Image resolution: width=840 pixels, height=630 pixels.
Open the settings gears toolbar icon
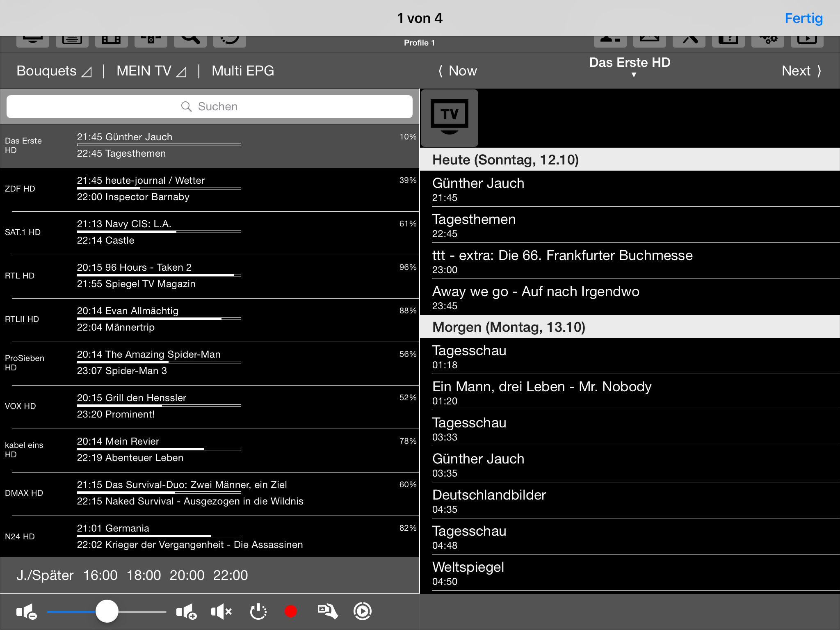tap(767, 40)
